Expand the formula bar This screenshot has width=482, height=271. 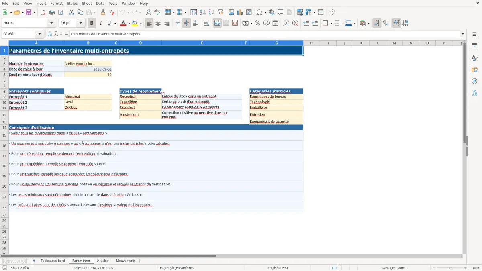tap(463, 34)
